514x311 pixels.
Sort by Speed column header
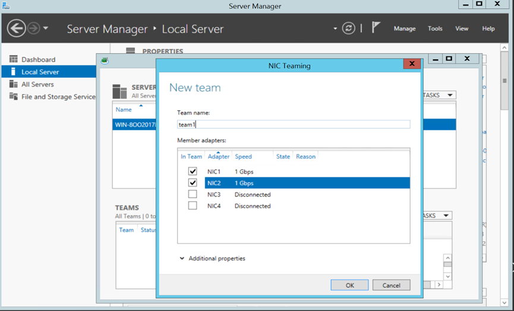tap(243, 157)
